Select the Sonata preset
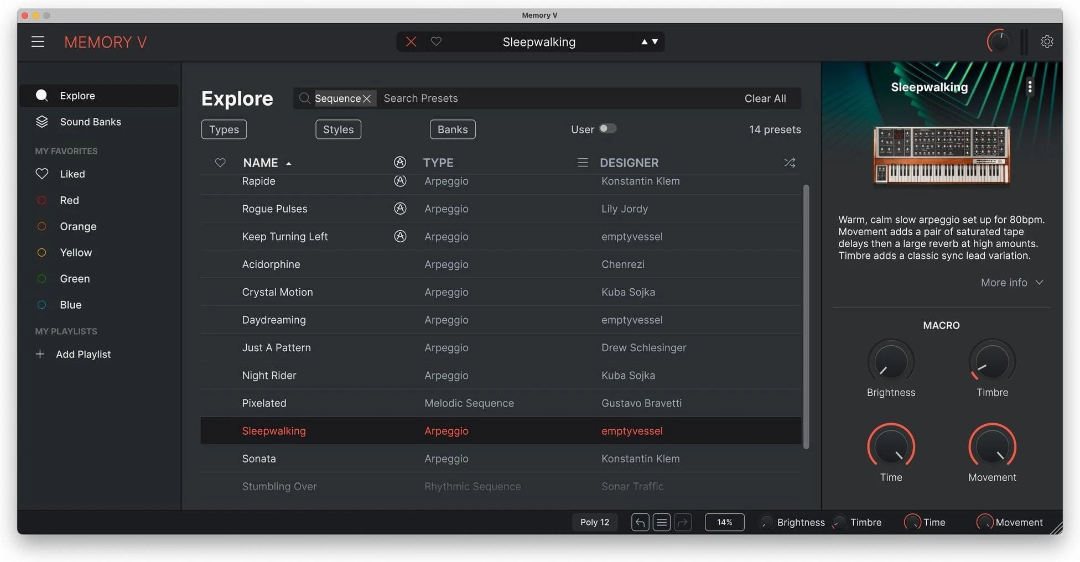 click(501, 459)
